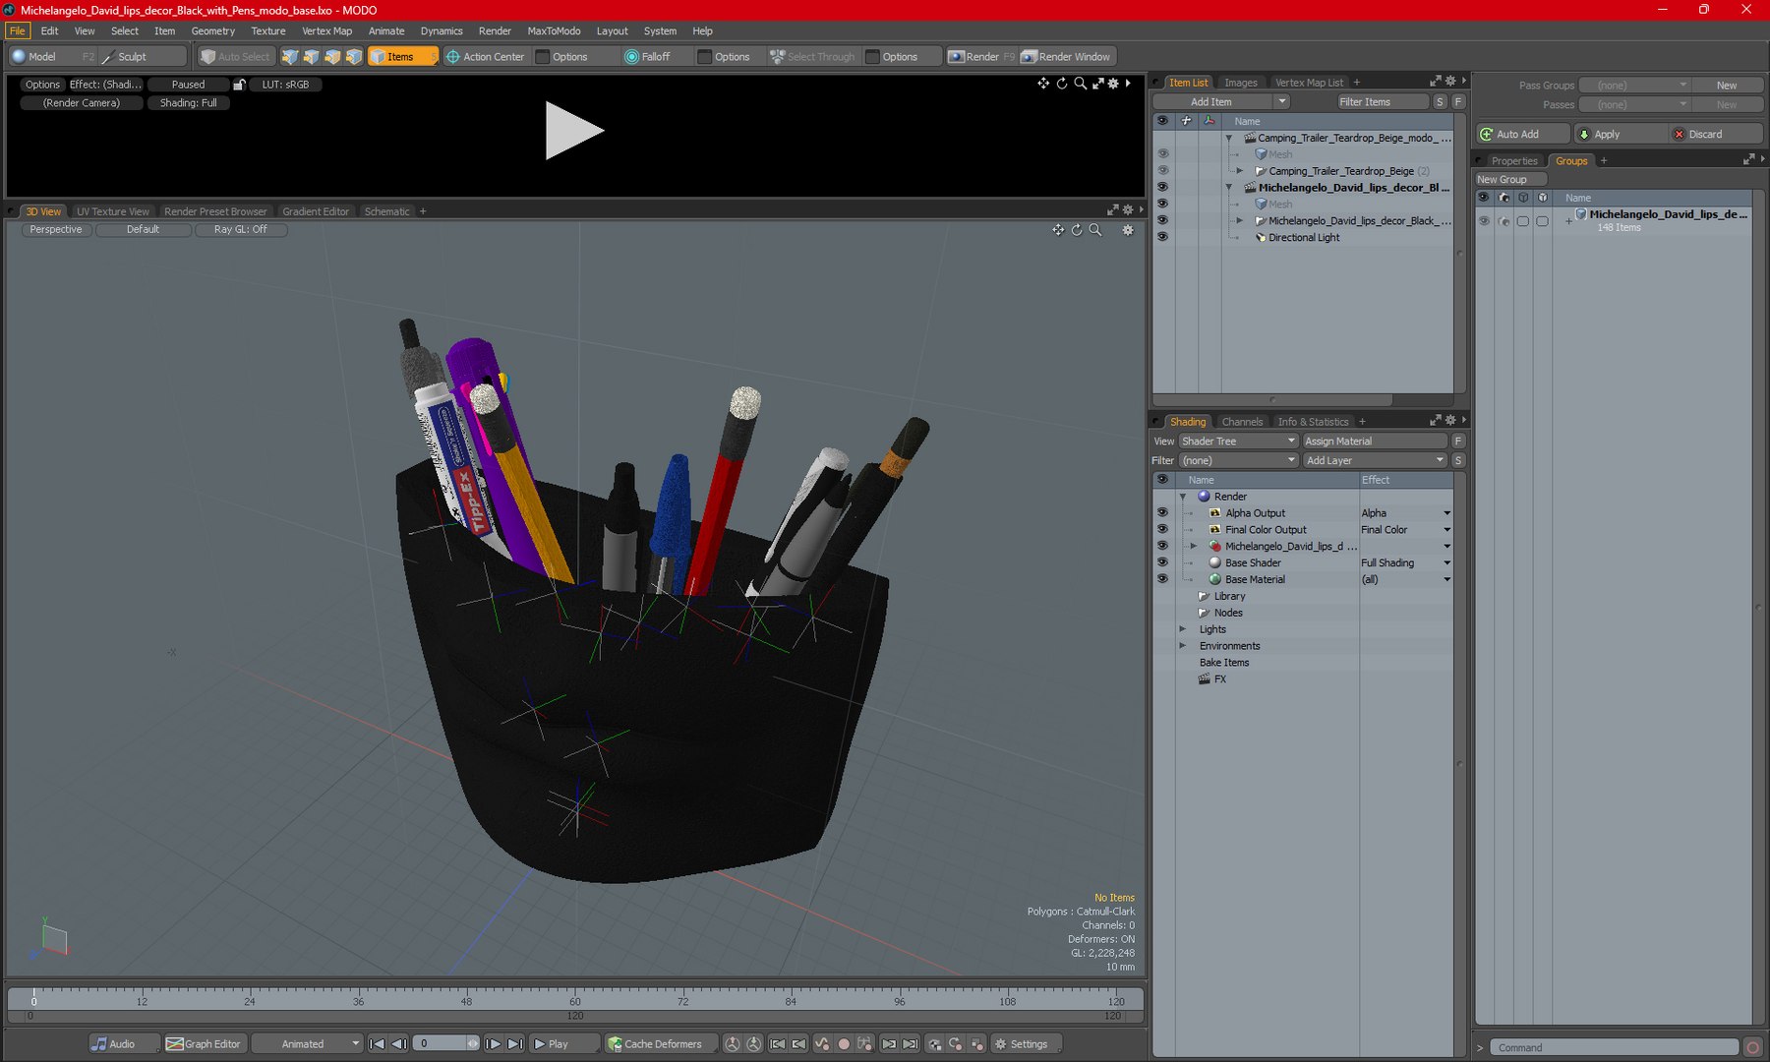This screenshot has width=1770, height=1062.
Task: Select the Action Center tool
Action: (485, 57)
